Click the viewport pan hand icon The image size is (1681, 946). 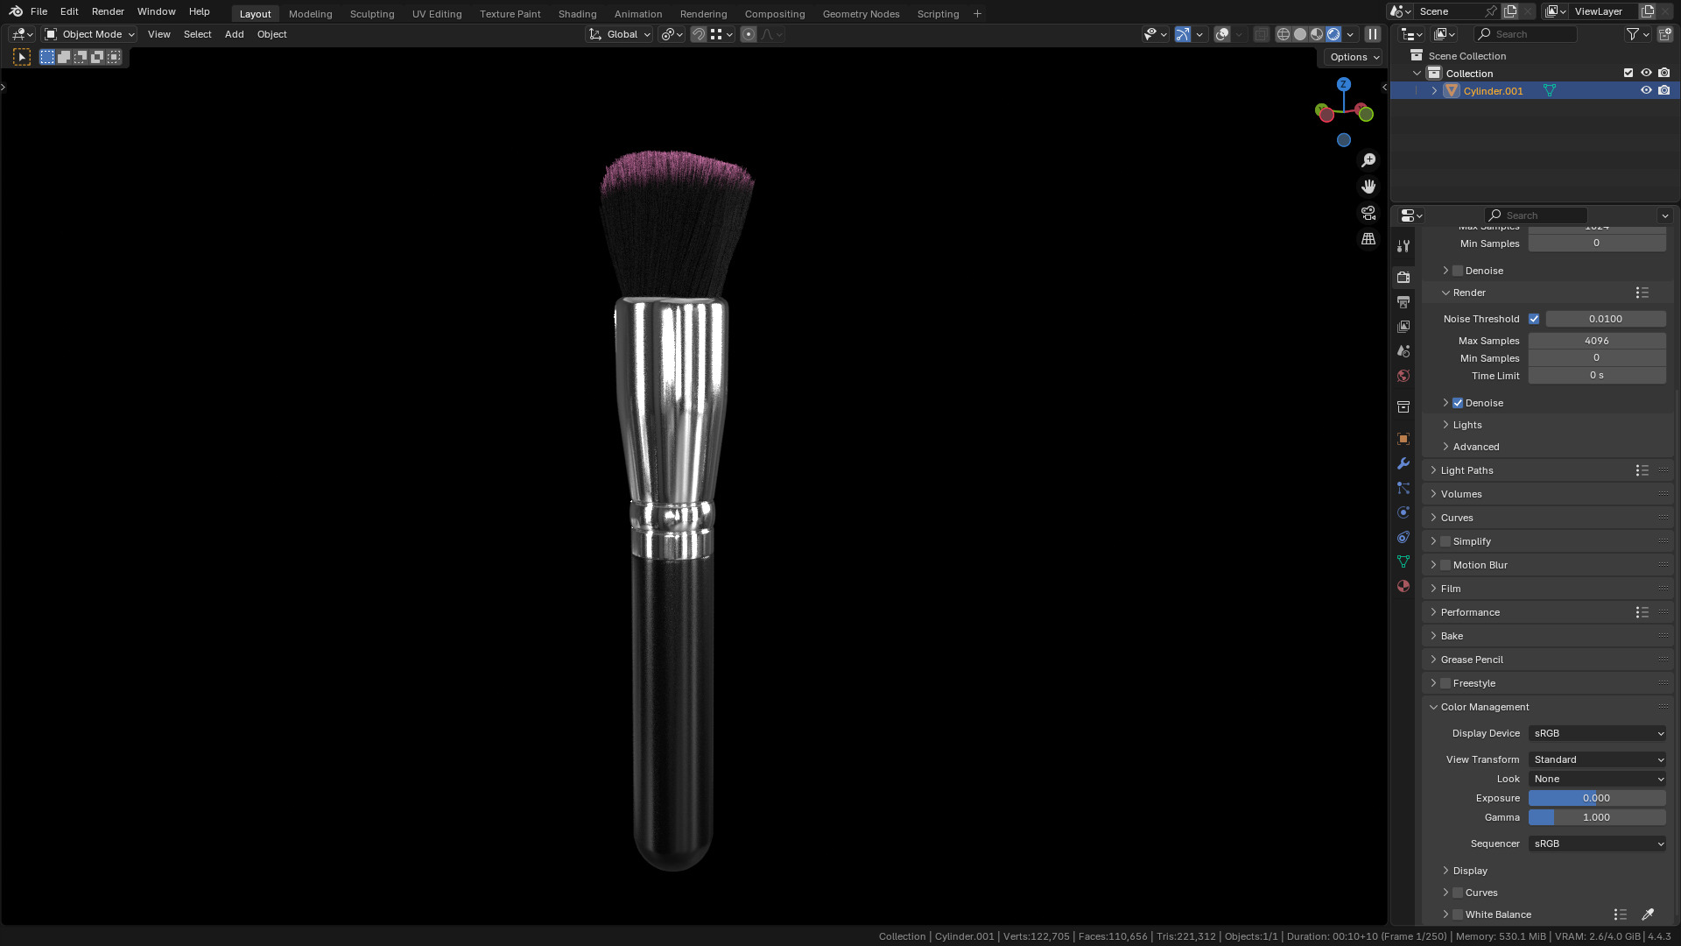[x=1368, y=187]
